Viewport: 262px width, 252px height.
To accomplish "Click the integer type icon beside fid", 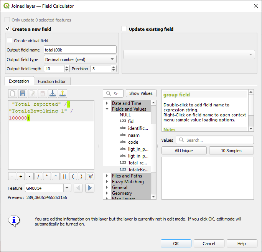I will [x=123, y=121].
